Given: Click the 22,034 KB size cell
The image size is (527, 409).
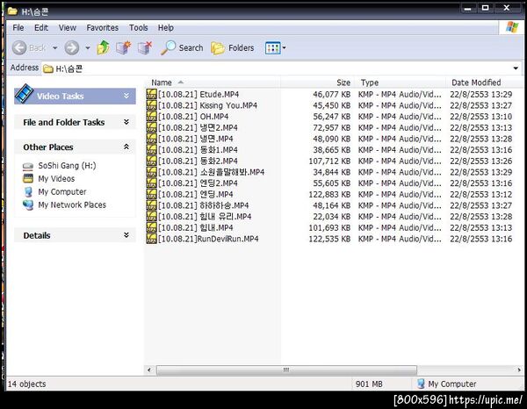Looking at the screenshot, I should (x=331, y=216).
